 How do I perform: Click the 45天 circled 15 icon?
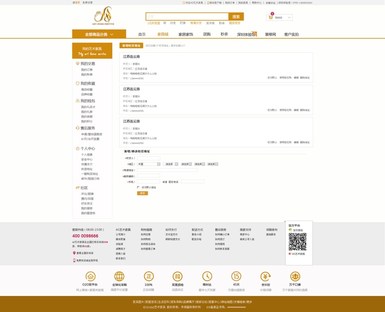[x=236, y=277]
